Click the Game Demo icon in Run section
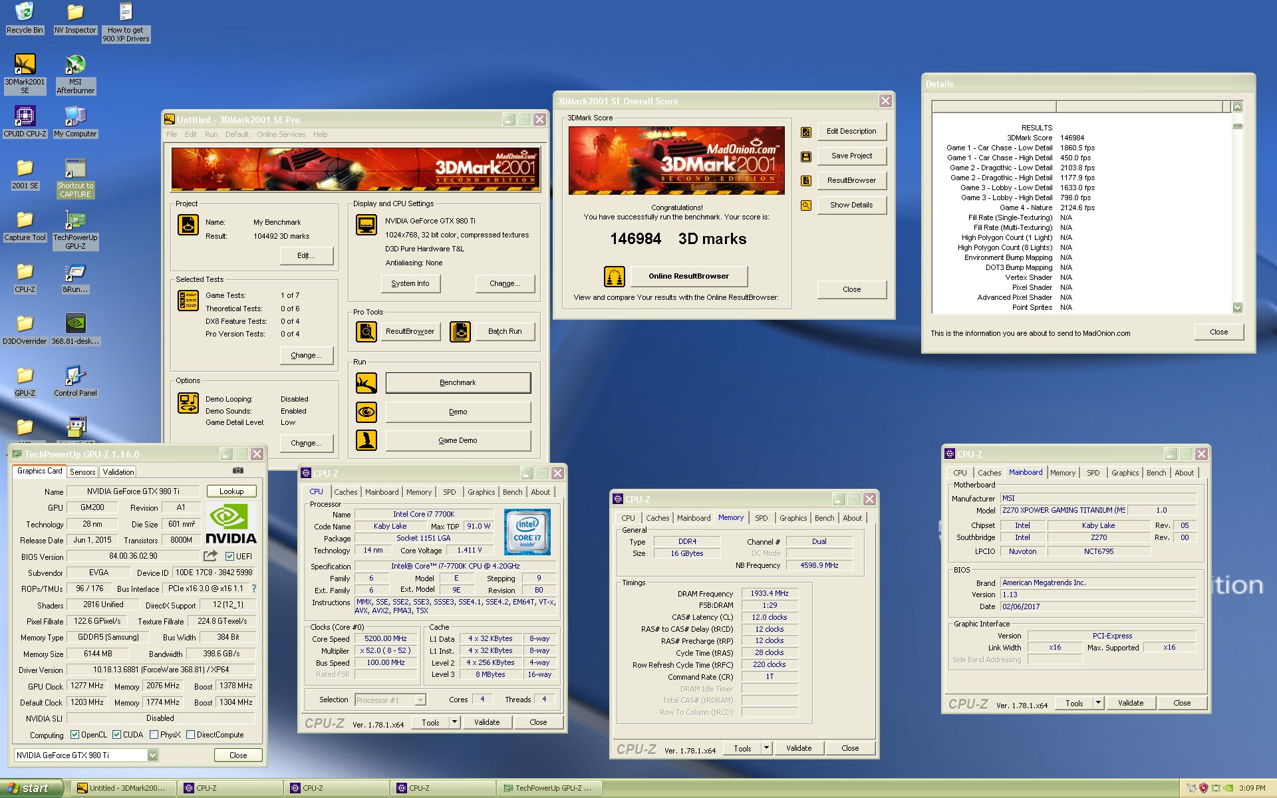The width and height of the screenshot is (1277, 798). pyautogui.click(x=366, y=440)
